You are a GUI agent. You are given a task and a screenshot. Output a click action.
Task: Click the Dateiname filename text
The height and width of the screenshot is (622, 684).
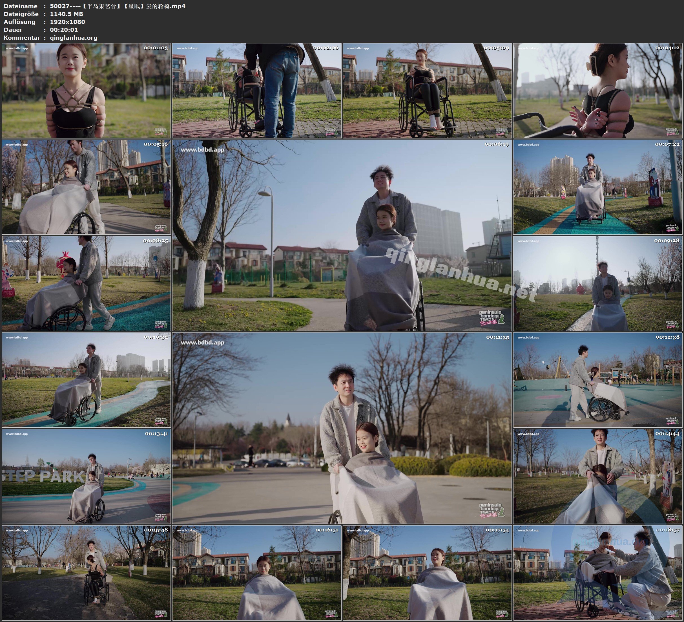[x=118, y=6]
